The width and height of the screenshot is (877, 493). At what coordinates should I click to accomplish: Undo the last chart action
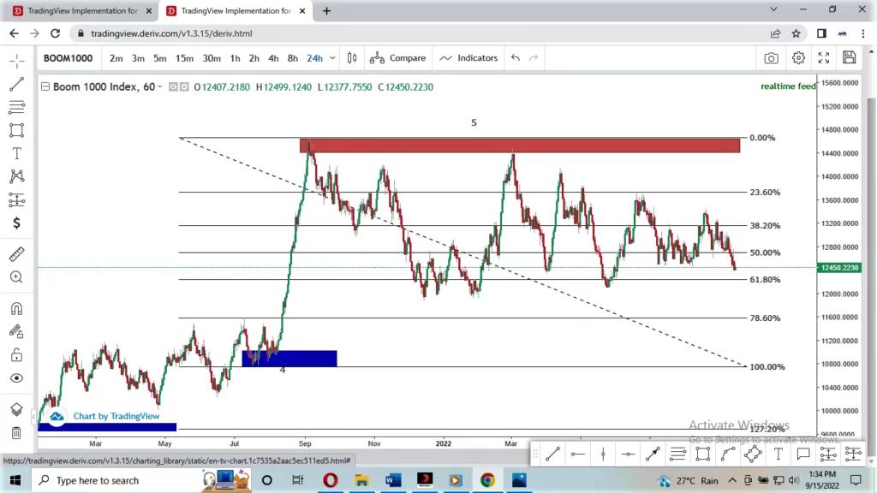(515, 57)
